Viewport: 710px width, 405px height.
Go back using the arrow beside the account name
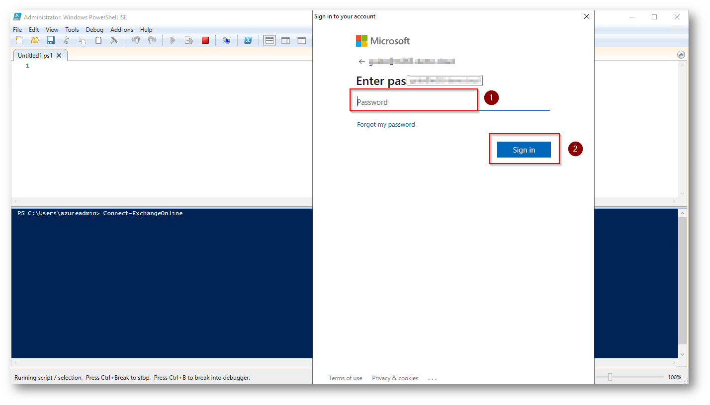(361, 62)
